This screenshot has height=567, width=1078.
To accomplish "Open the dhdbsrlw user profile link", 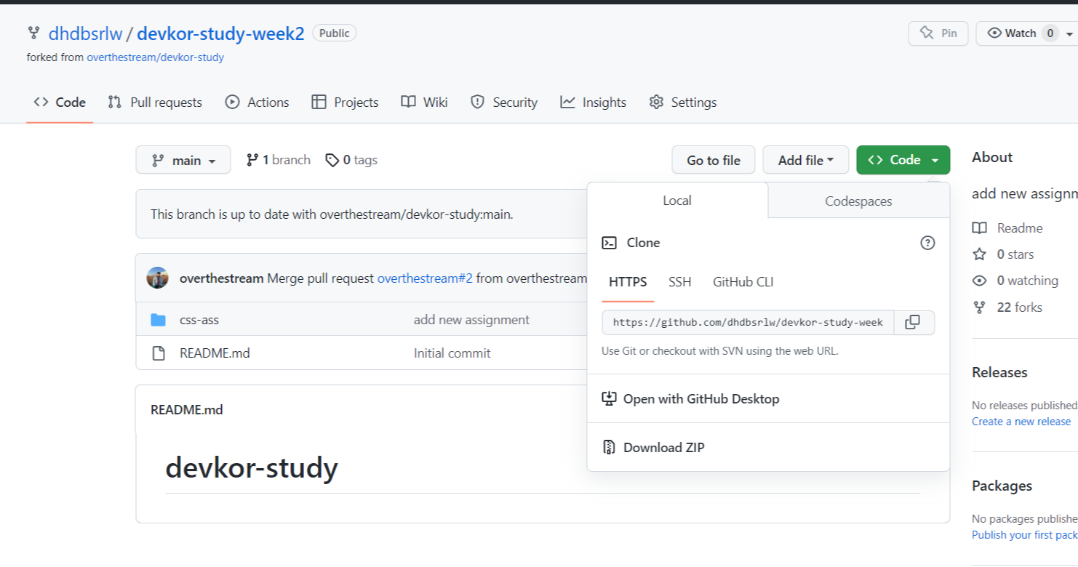I will click(x=86, y=33).
